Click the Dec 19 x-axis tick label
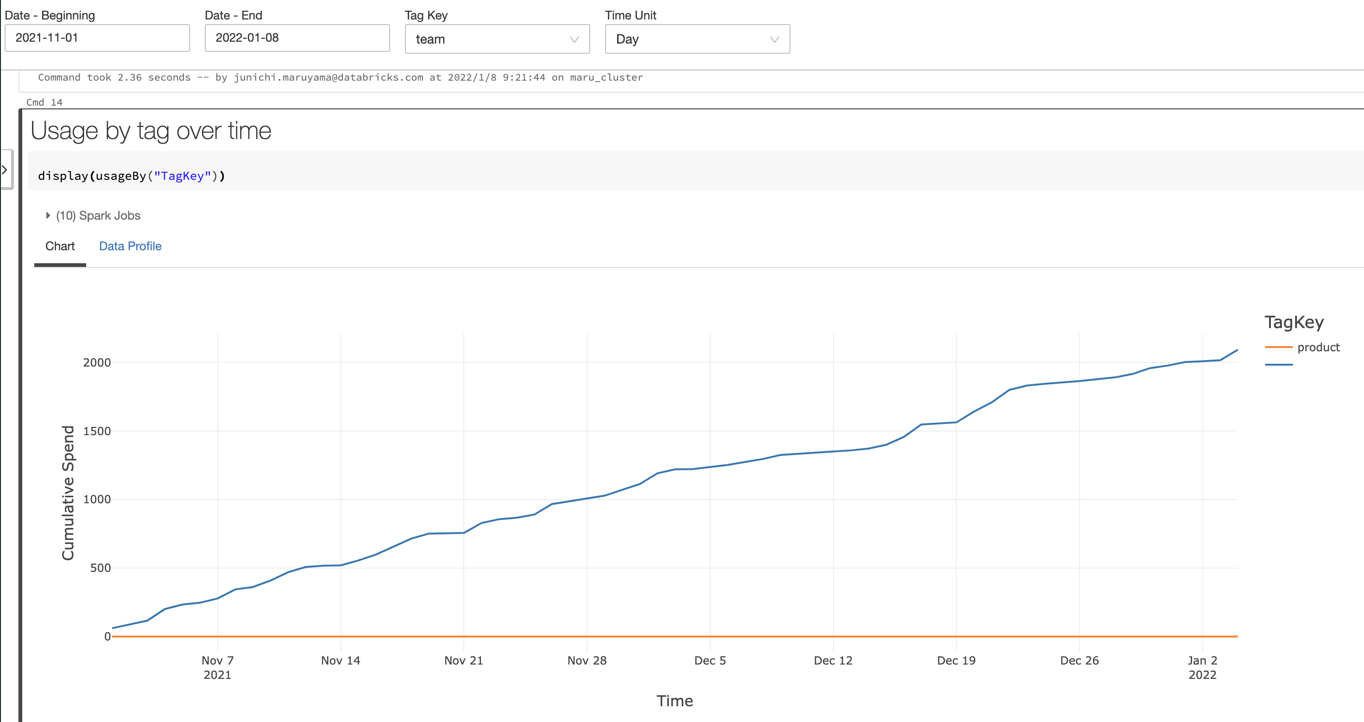Screen dimensions: 1364x722 [956, 660]
